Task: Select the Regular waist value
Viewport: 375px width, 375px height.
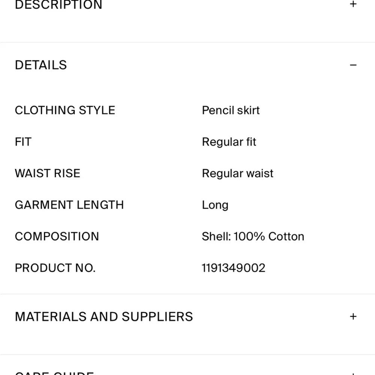Action: 238,173
